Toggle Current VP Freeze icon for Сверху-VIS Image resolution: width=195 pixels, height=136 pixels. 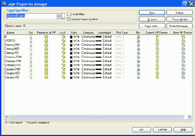click(x=157, y=53)
